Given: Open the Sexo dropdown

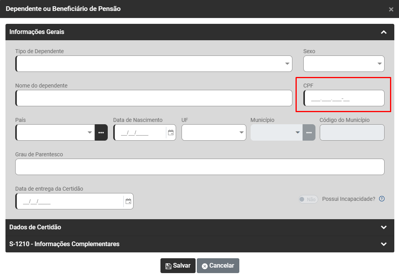Looking at the screenshot, I should 344,64.
